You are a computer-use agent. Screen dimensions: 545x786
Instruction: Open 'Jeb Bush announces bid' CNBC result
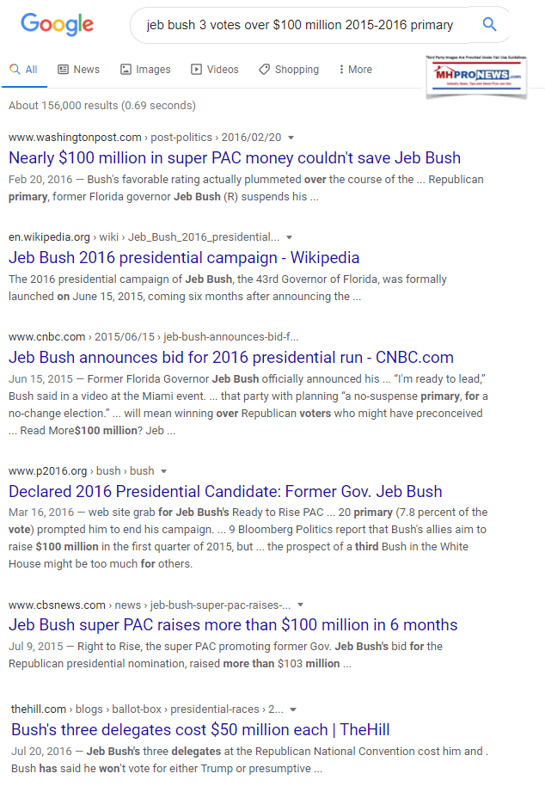pyautogui.click(x=230, y=358)
